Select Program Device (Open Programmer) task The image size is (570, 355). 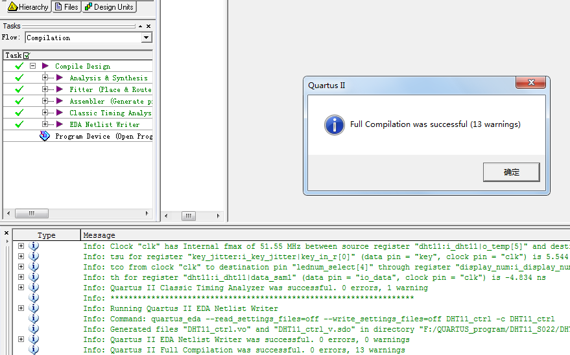[x=104, y=136]
